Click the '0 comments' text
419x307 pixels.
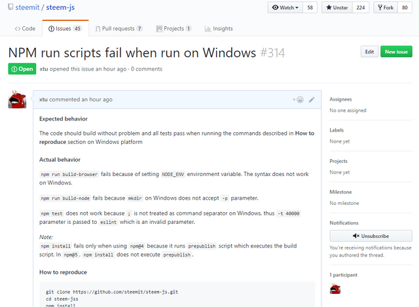pyautogui.click(x=147, y=69)
